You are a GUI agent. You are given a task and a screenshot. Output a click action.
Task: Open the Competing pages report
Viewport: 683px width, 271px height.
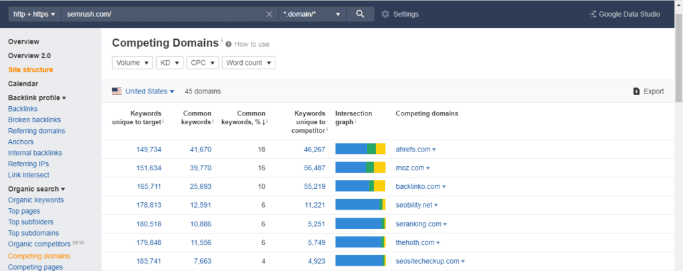[x=35, y=267]
